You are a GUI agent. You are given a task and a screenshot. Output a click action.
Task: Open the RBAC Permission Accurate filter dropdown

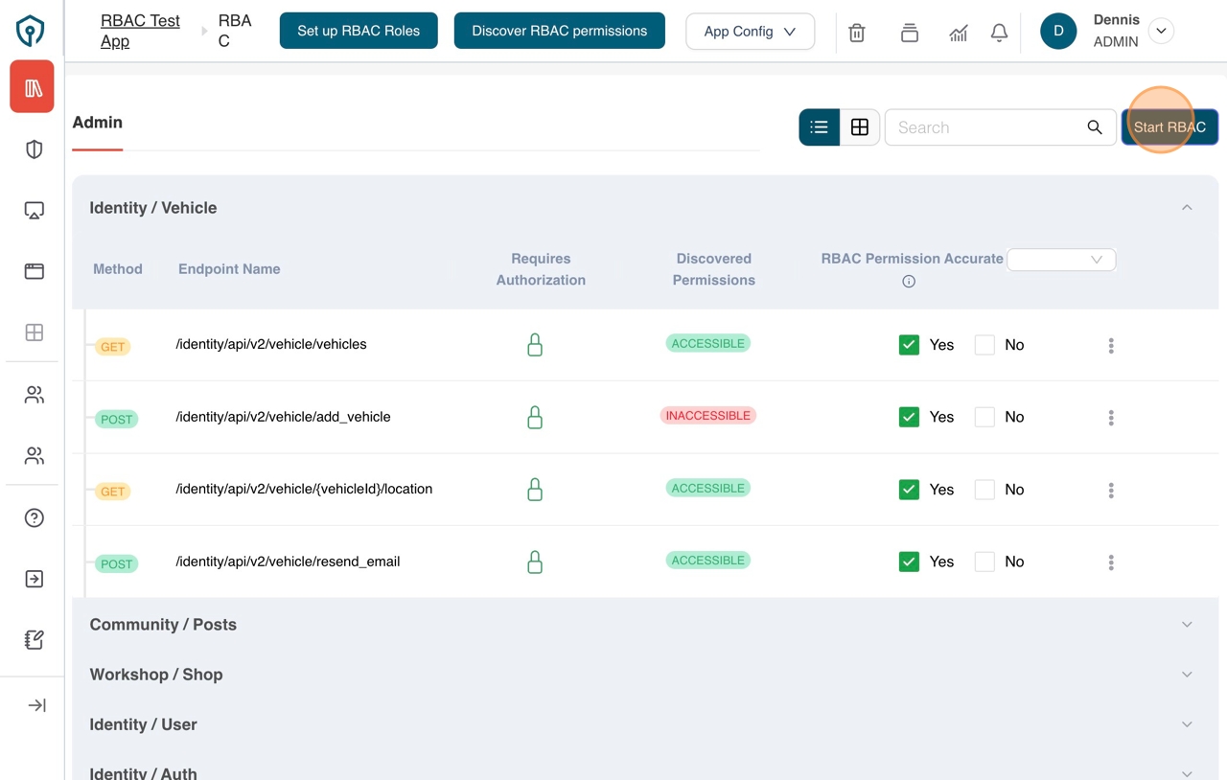point(1061,260)
